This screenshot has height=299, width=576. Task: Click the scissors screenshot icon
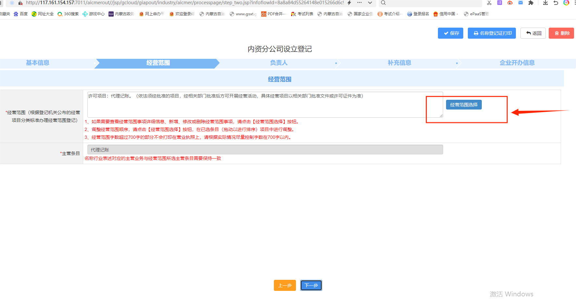tap(489, 3)
